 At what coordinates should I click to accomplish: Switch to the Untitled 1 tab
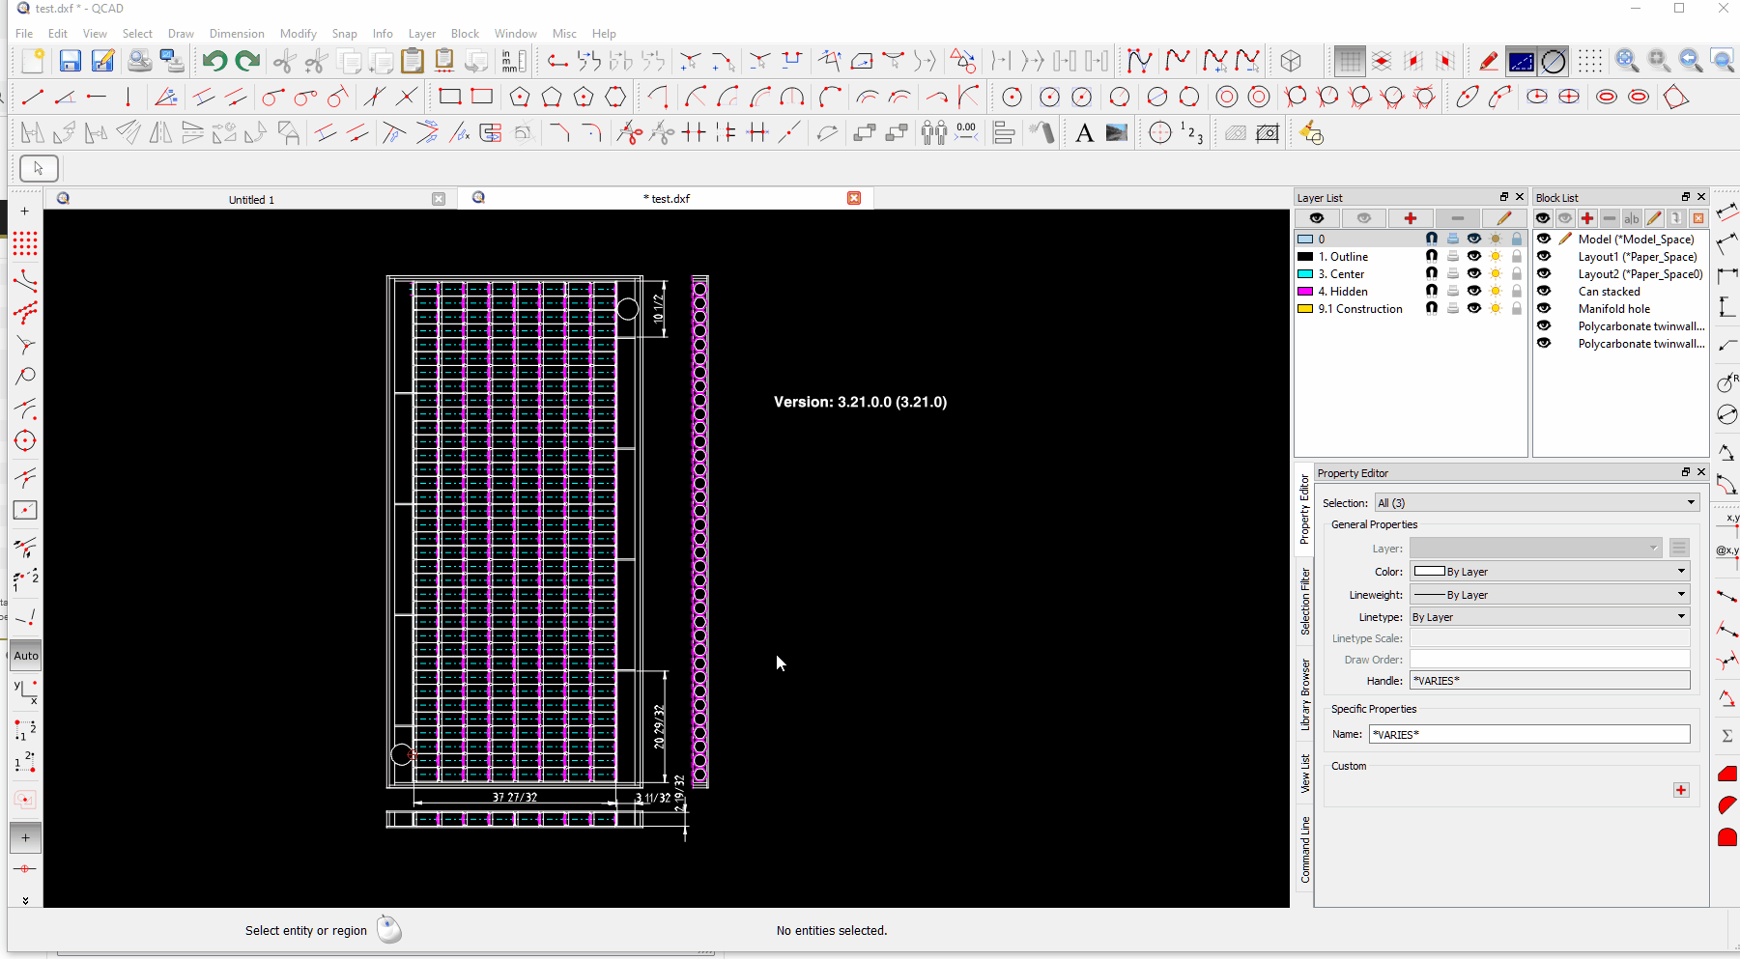[x=251, y=200]
